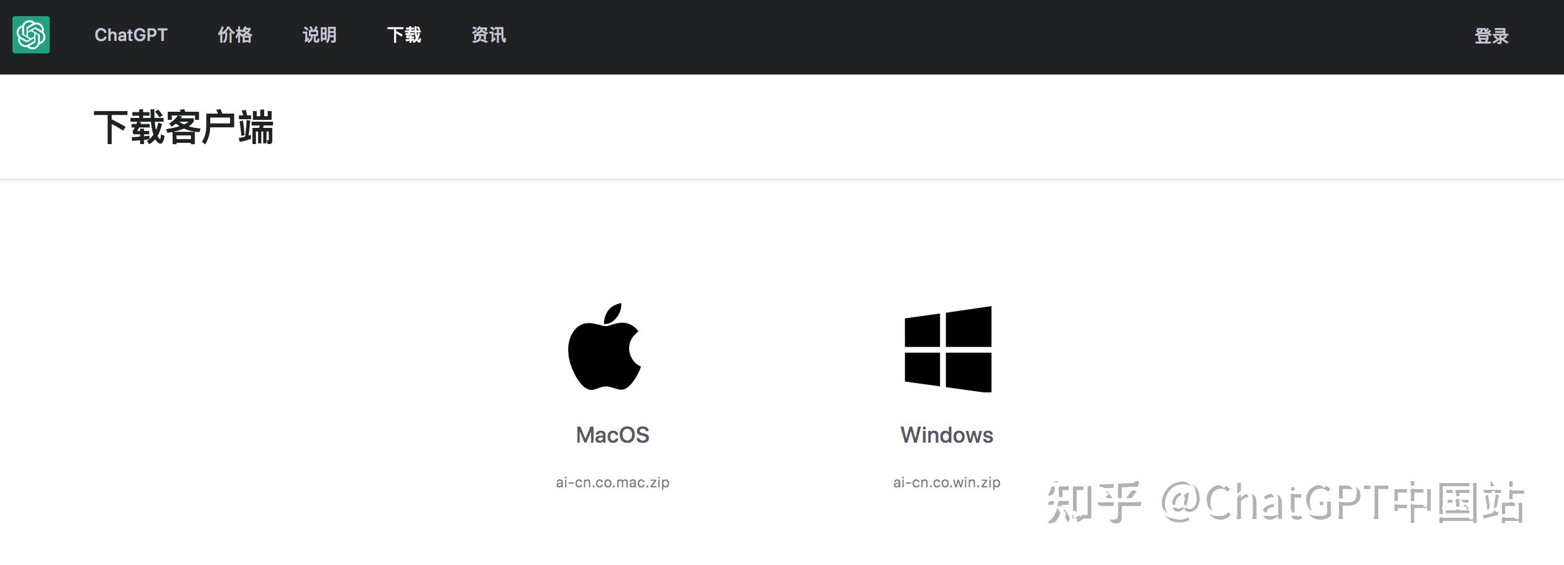
Task: Click the Windows logo download icon
Action: (x=948, y=349)
